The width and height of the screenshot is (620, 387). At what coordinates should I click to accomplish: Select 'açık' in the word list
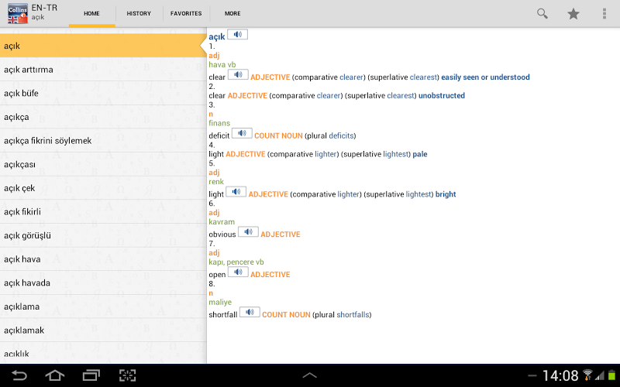point(103,46)
